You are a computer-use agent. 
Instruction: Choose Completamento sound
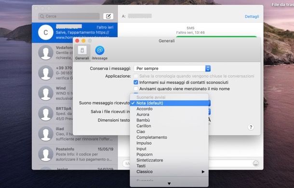click(x=169, y=137)
